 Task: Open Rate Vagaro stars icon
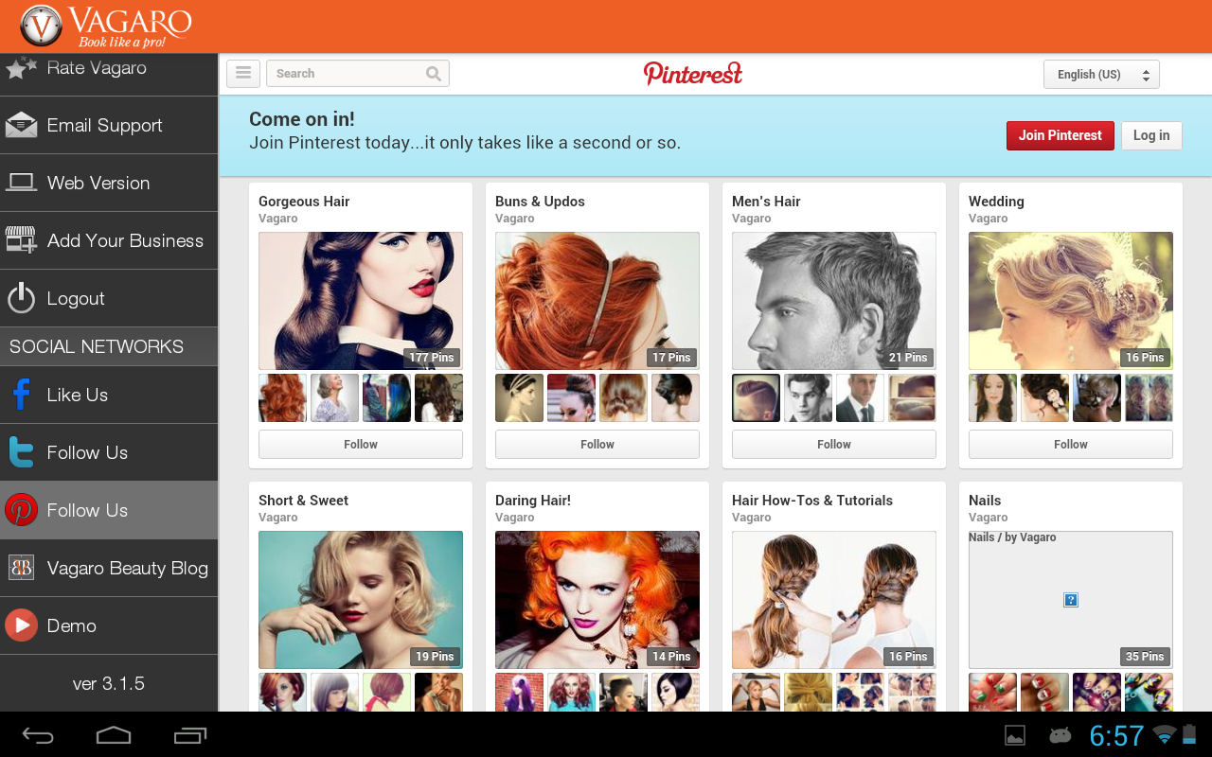21,68
